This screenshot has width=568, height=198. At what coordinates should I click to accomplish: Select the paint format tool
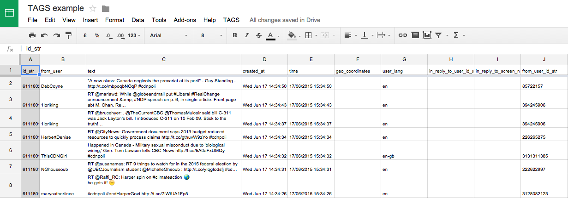(69, 35)
